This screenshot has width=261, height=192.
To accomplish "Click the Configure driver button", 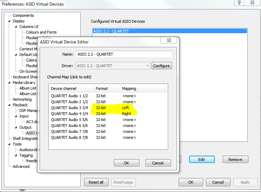I will [162, 65].
